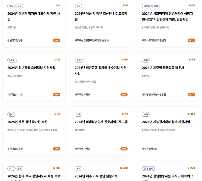Viewport: 202px width, 181px height.
Task: Open the 2024년 제주 청년 작가전 추진 title
Action: (x=27, y=122)
